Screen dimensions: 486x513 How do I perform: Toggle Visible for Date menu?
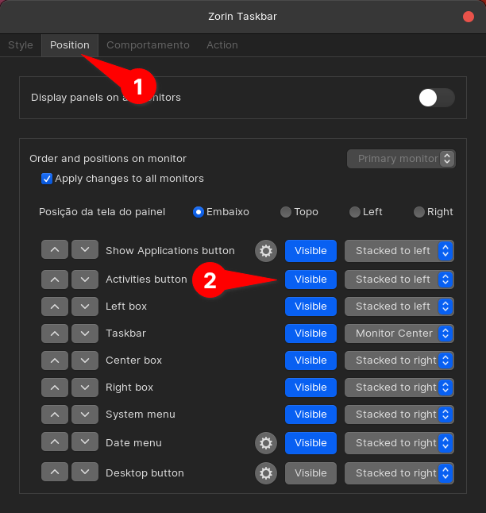click(x=310, y=443)
